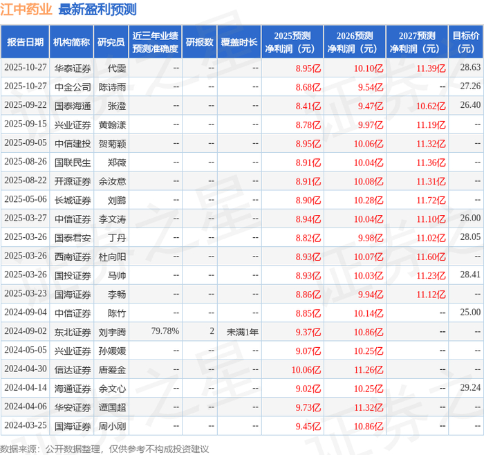Viewport: 484px width, 455px height.
Task: Click target price 29.24
Action: pyautogui.click(x=470, y=387)
